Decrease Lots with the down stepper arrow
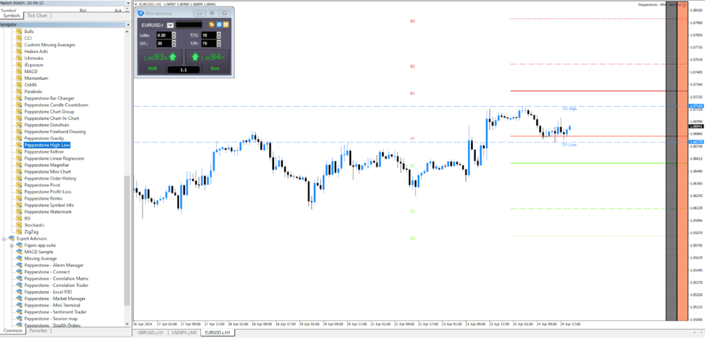 (174, 37)
